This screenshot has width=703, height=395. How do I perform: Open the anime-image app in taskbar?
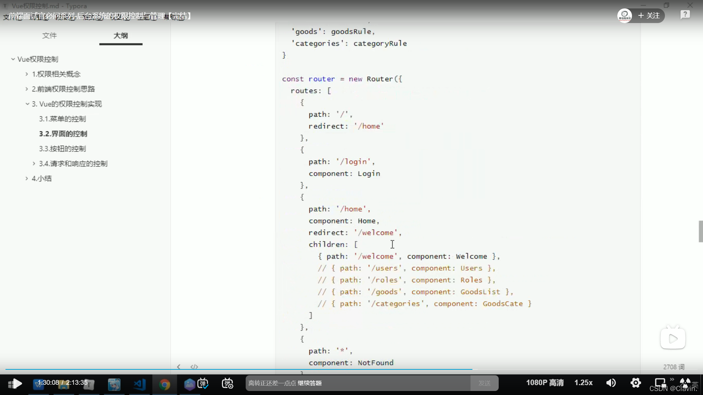coord(114,384)
